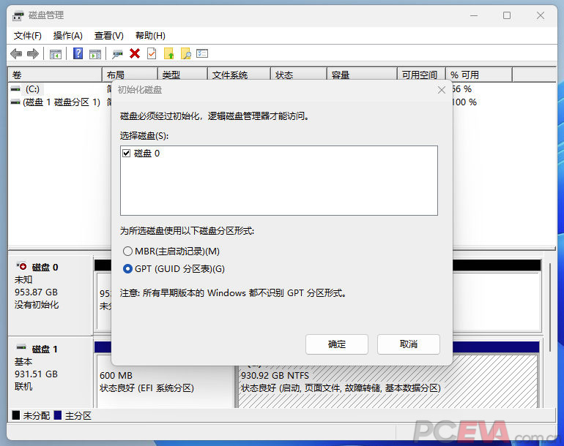Click the yellow folder with magnifier icon
Viewport: 564px width, 446px height.
[x=186, y=53]
